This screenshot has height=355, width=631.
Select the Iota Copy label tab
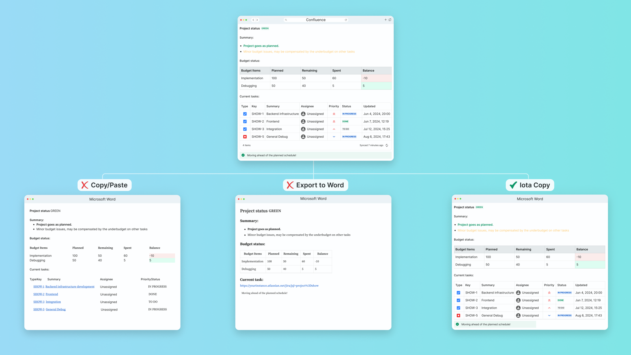coord(530,185)
